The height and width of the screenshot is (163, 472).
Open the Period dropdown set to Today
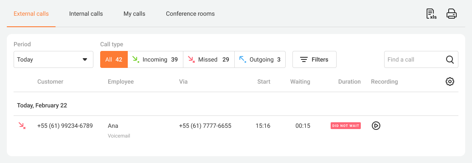(53, 59)
